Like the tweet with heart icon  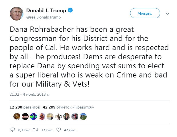click(59, 130)
